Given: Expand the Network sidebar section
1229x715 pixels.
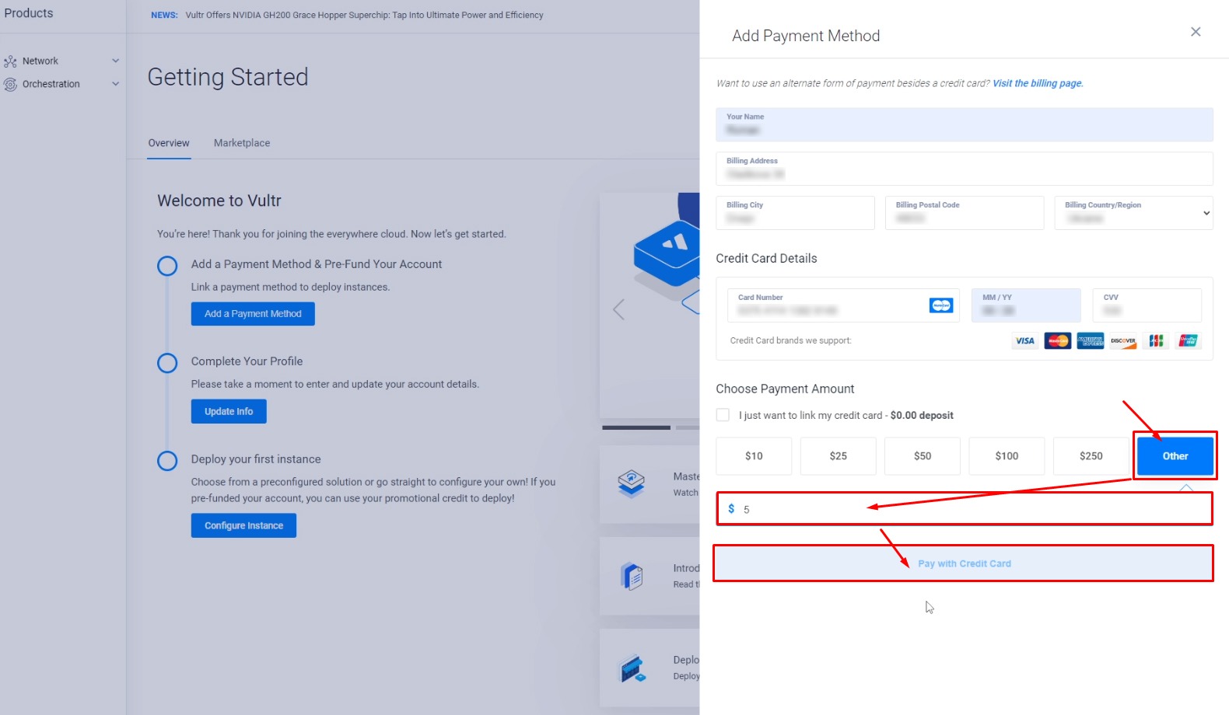Looking at the screenshot, I should click(x=115, y=61).
